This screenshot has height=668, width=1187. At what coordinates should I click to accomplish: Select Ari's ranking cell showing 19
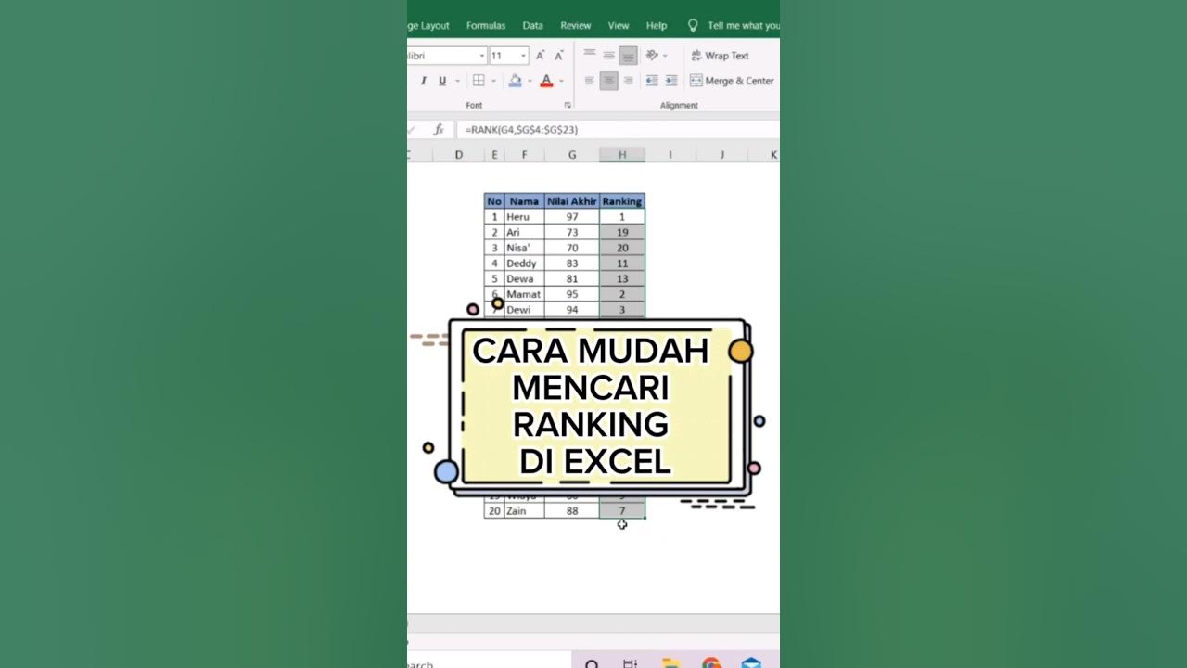pos(622,232)
